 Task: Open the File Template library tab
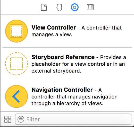click(44, 7)
